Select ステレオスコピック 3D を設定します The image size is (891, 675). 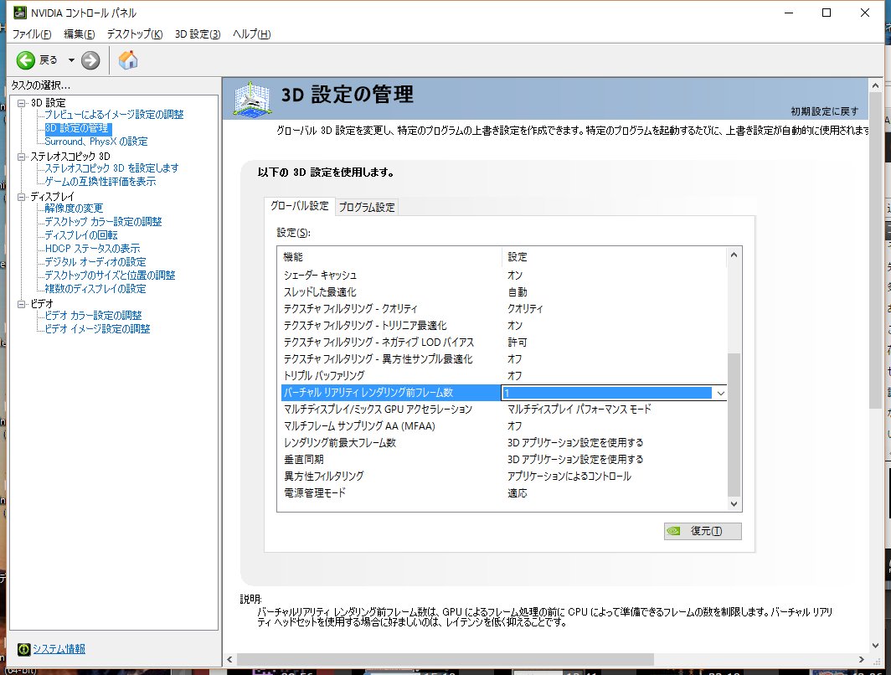[x=112, y=168]
